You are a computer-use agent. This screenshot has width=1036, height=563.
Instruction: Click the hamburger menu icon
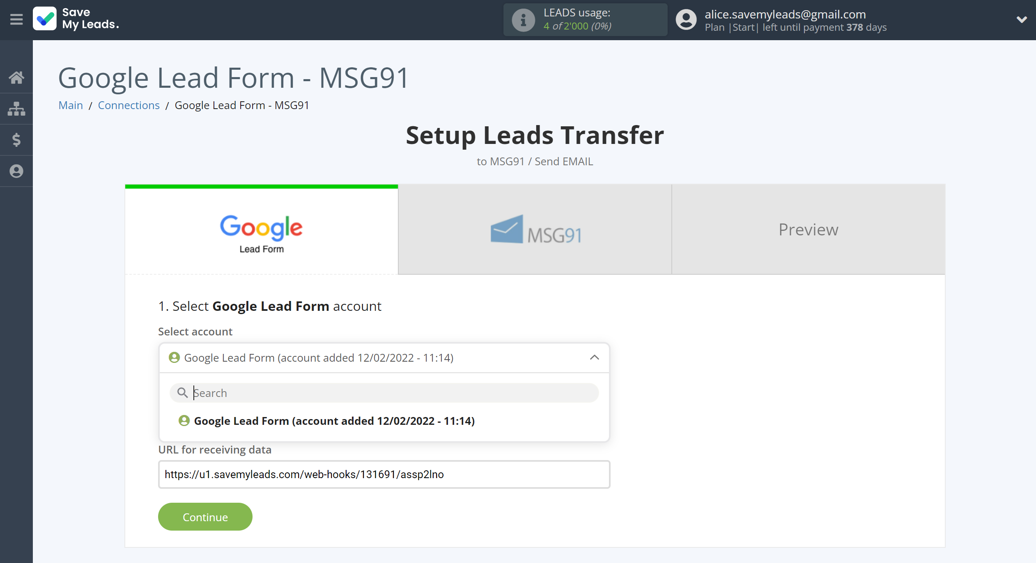[x=15, y=20]
